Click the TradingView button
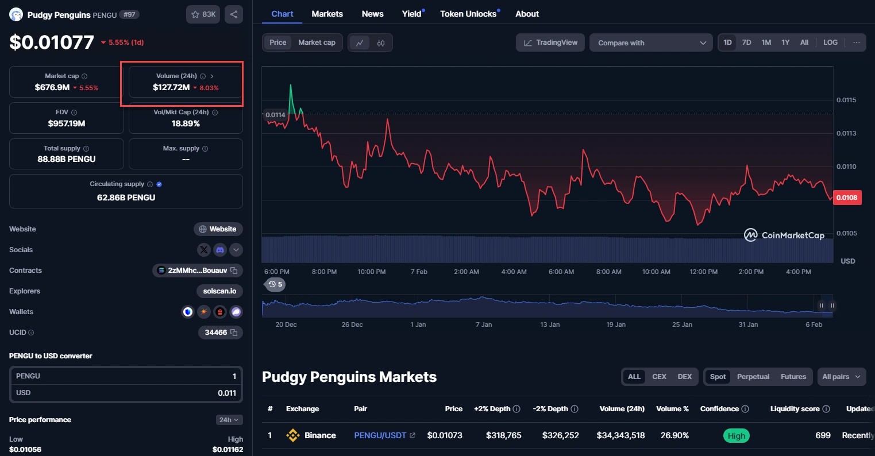The width and height of the screenshot is (875, 456). coord(550,42)
